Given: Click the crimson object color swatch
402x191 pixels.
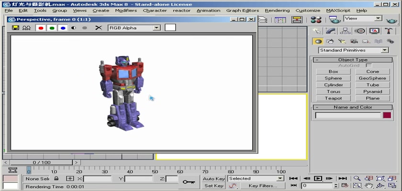Looking at the screenshot, I should click(387, 115).
